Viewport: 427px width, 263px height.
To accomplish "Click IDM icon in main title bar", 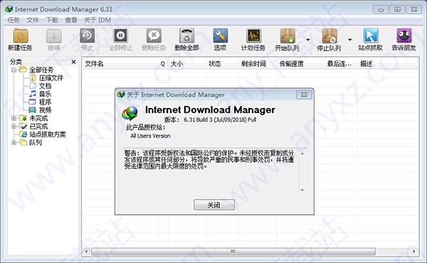I will 9,9.
